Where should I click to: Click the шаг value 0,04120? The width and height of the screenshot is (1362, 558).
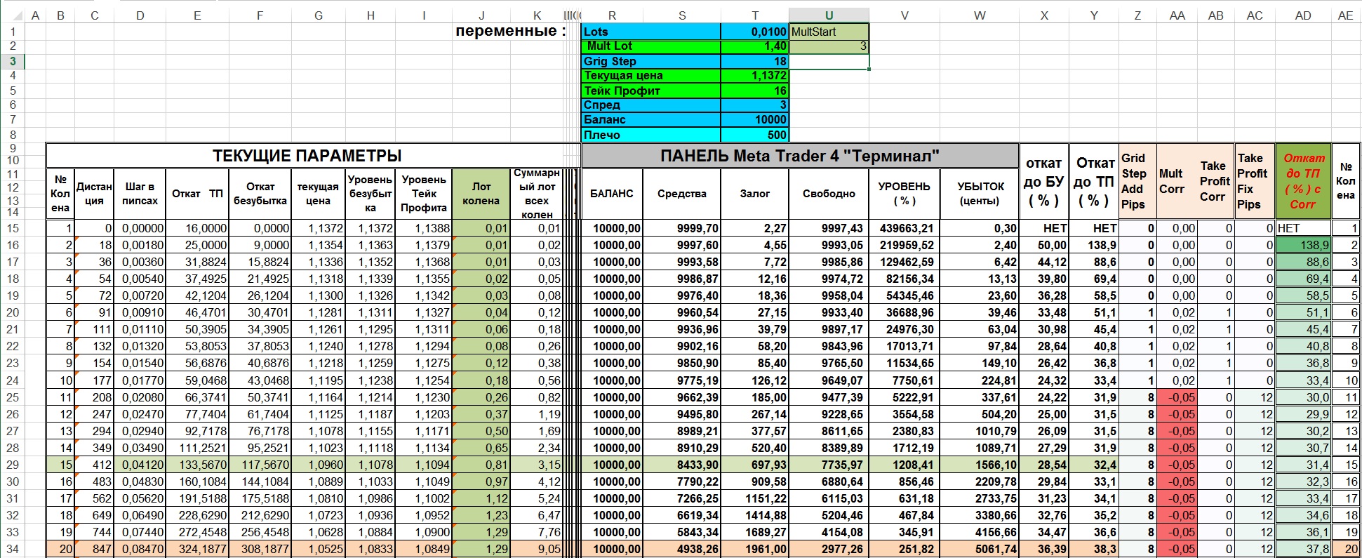pos(140,465)
